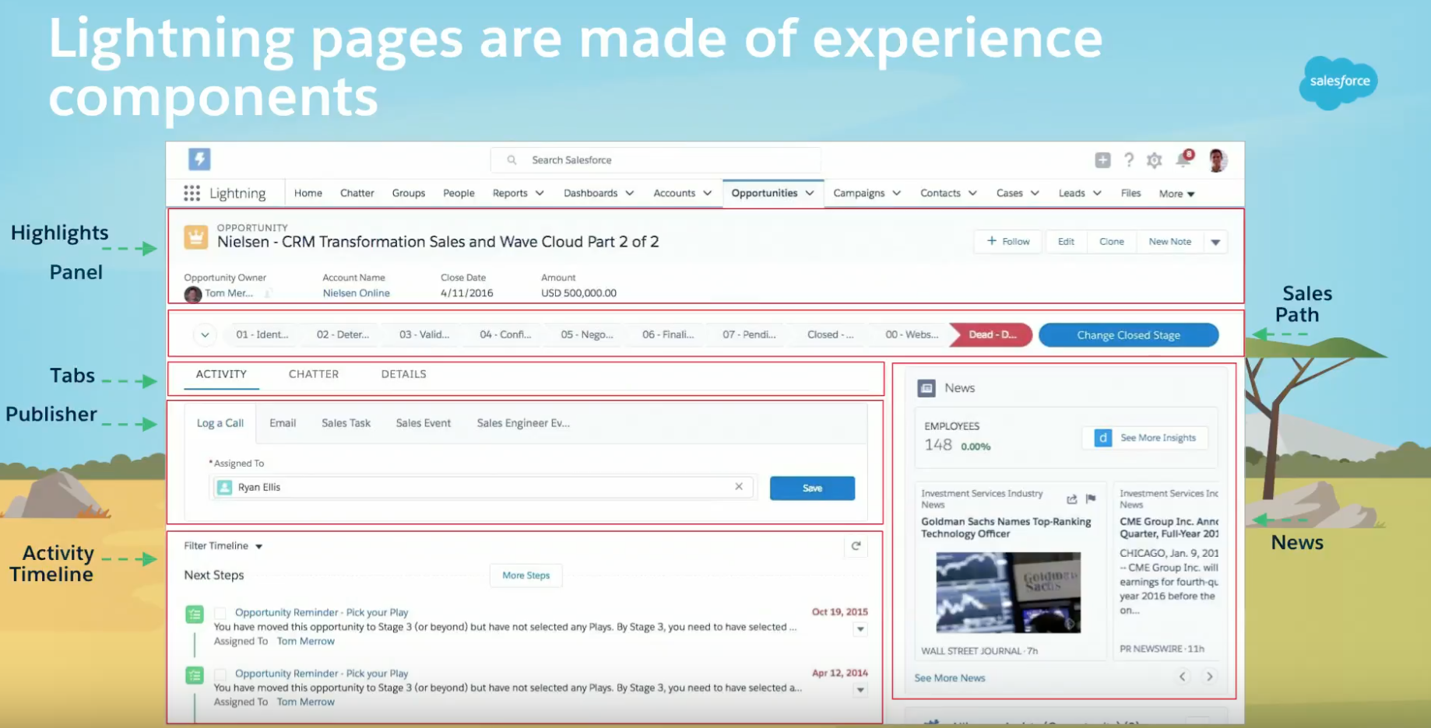1431x728 pixels.
Task: Select the Dead - D... path stage
Action: (x=992, y=335)
